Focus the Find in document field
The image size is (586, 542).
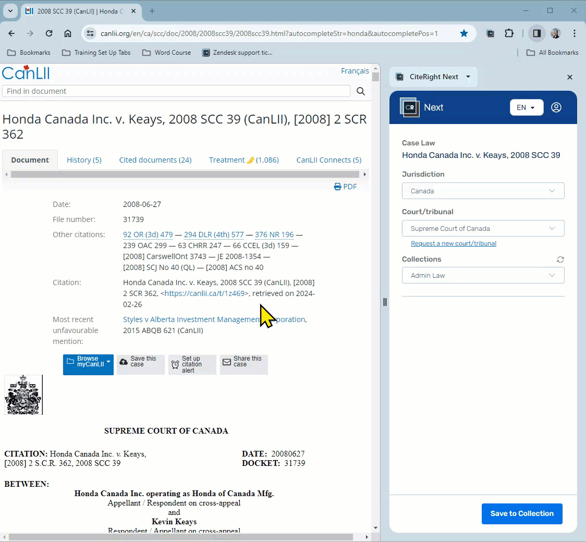176,91
